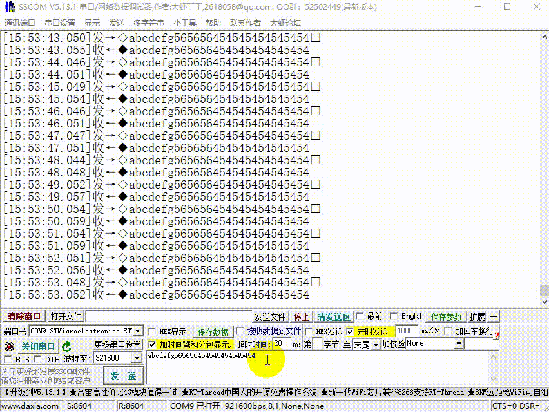Click the 更多串口设置 button
The width and height of the screenshot is (549, 412).
click(x=117, y=344)
